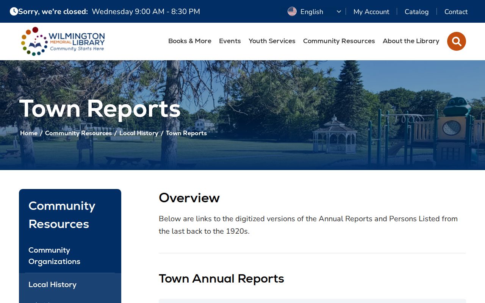Open the Books & More menu
This screenshot has width=485, height=303.
pyautogui.click(x=190, y=41)
